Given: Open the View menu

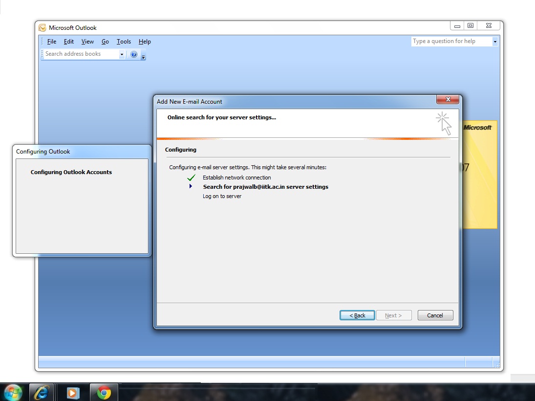Looking at the screenshot, I should [87, 42].
